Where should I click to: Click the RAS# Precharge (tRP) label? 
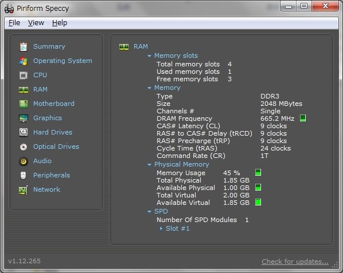(x=193, y=141)
